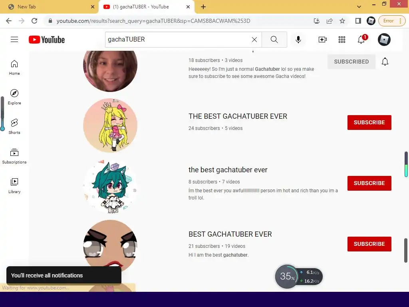The image size is (409, 307).
Task: Click the 18 subscribers • 3 videos text
Action: coord(215,60)
